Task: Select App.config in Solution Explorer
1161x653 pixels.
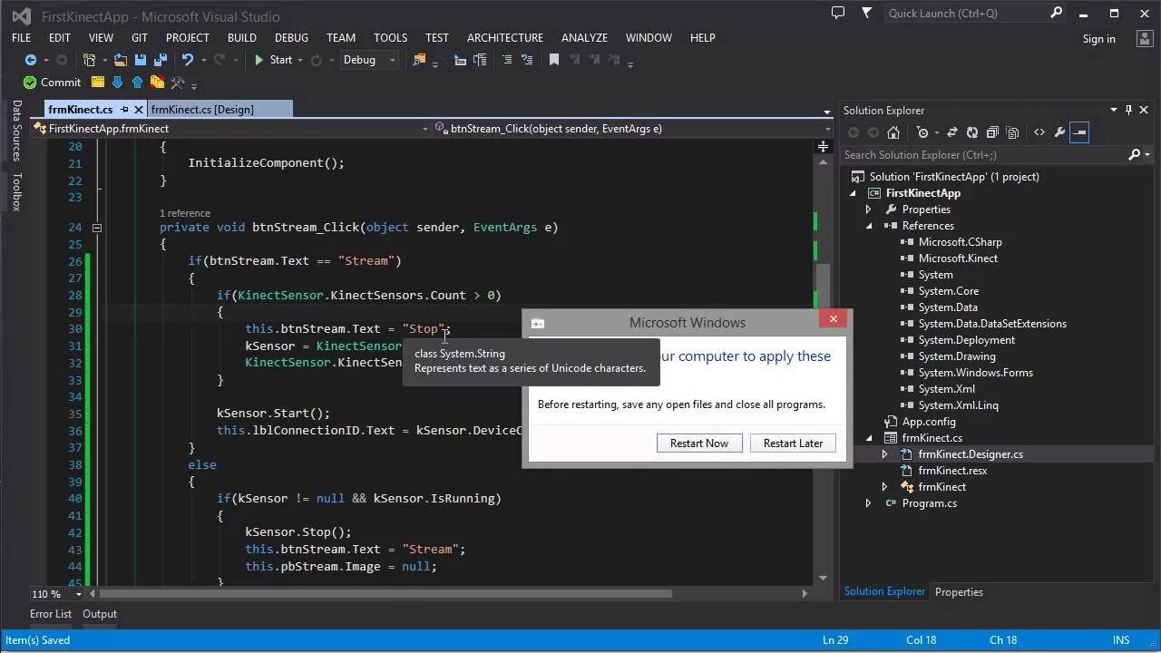Action: click(x=928, y=422)
